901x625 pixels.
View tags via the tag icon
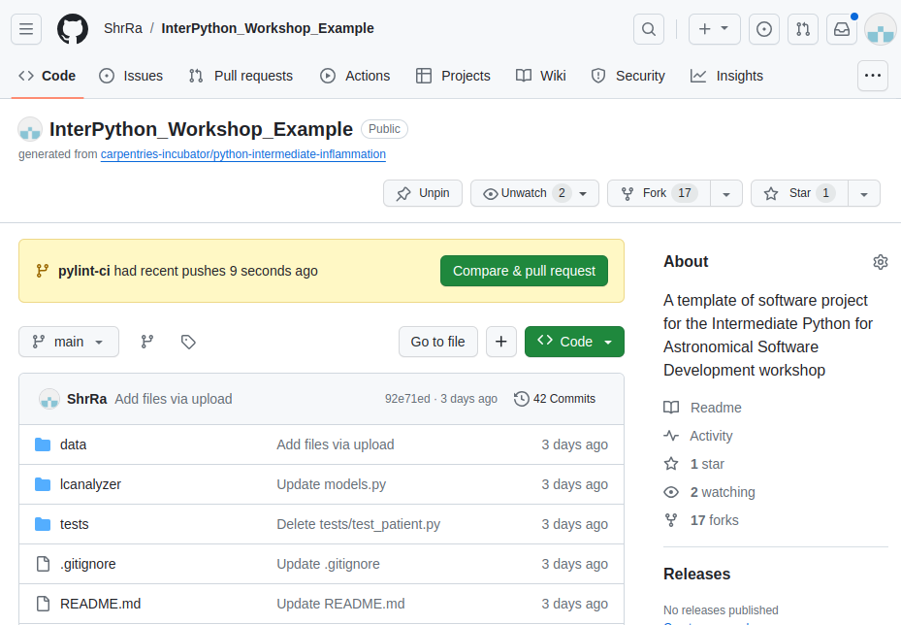[188, 342]
